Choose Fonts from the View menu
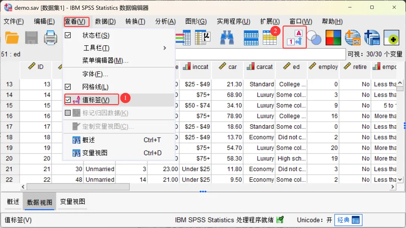This screenshot has width=406, height=228. coord(119,74)
